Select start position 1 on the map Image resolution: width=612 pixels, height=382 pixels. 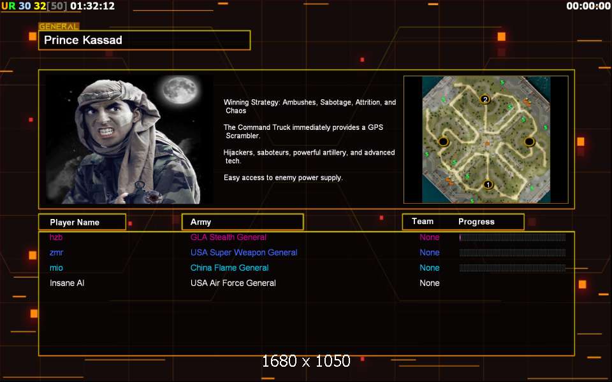(x=488, y=185)
